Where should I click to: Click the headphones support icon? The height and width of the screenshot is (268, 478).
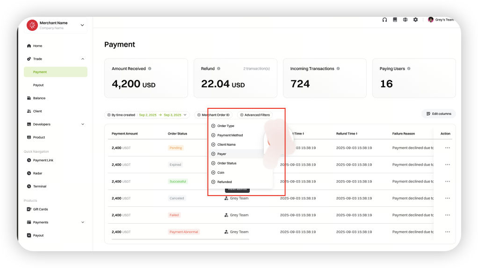click(384, 20)
